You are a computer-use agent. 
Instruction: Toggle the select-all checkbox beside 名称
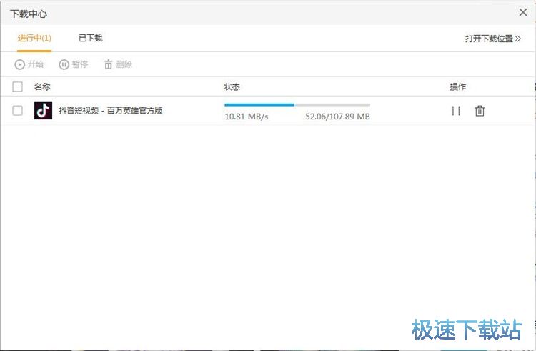[x=18, y=87]
